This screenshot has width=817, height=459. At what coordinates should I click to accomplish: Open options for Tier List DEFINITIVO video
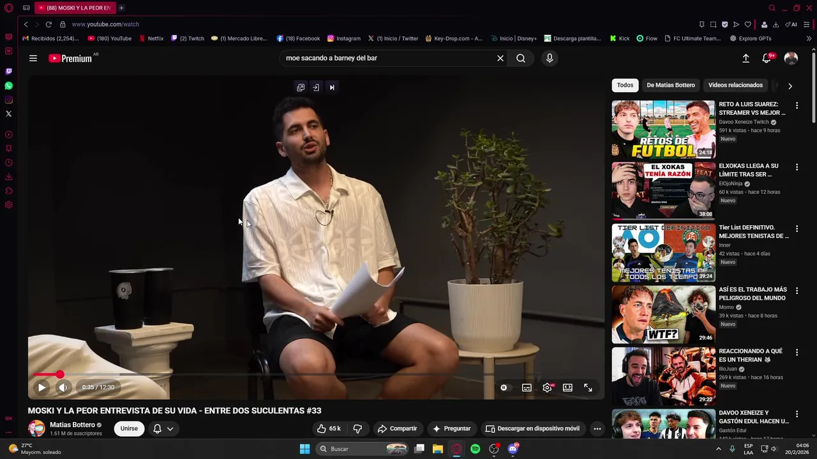[797, 229]
